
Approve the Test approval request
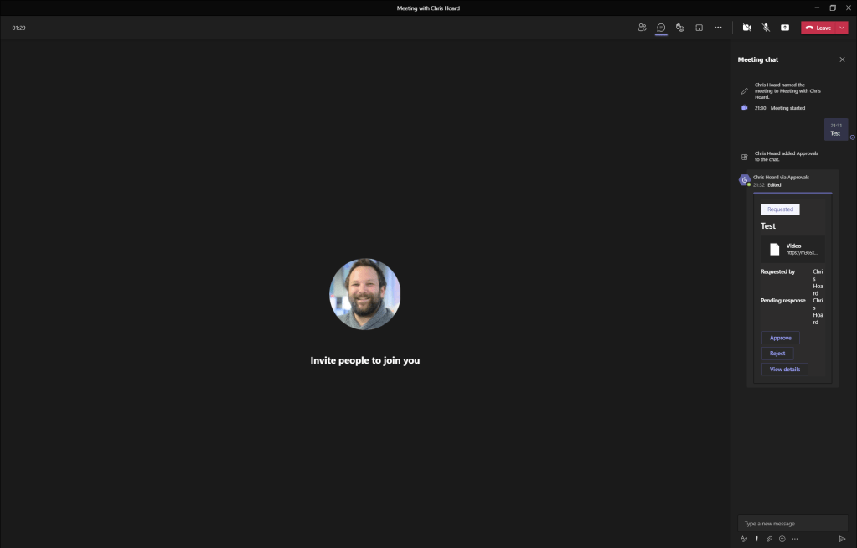tap(780, 338)
